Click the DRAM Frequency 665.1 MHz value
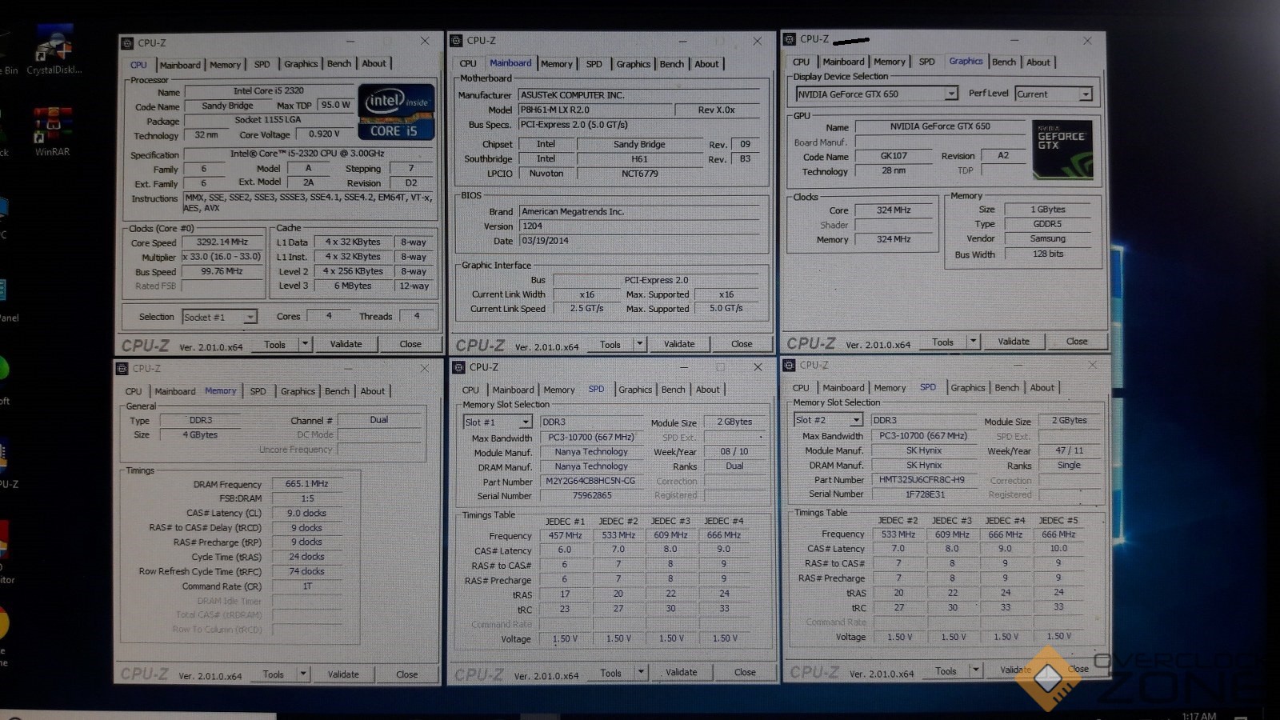 [x=307, y=484]
